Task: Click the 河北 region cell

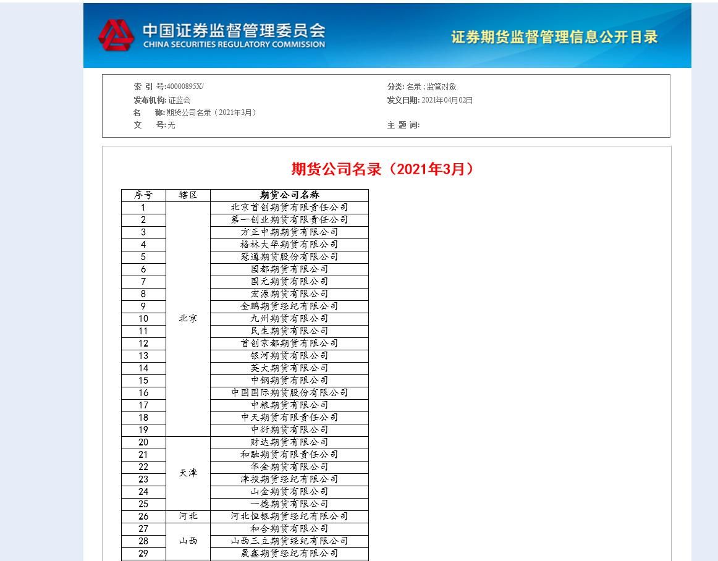Action: point(188,517)
